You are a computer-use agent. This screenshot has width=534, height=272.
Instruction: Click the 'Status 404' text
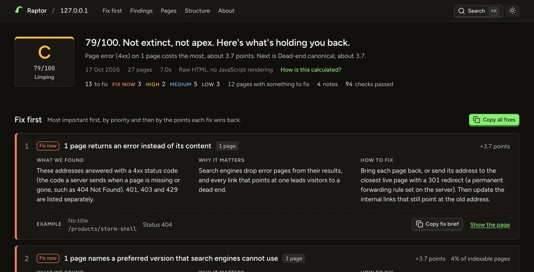tap(157, 224)
